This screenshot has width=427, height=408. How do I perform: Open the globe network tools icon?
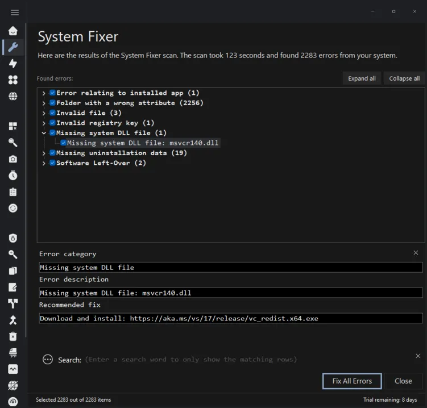[x=13, y=96]
